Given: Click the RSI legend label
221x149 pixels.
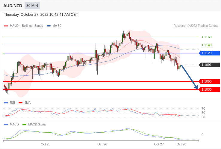Looking at the screenshot, I should [x=12, y=103].
